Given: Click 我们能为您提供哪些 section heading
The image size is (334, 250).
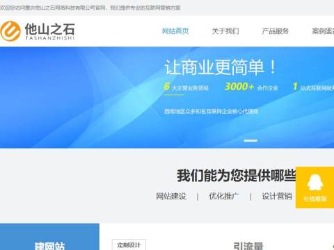Looking at the screenshot, I should 237,176.
